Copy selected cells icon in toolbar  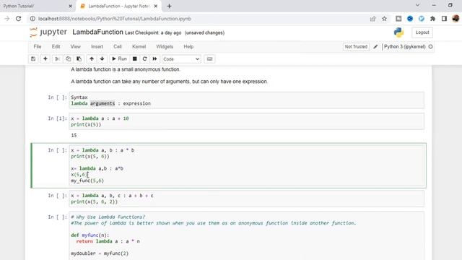pos(68,59)
